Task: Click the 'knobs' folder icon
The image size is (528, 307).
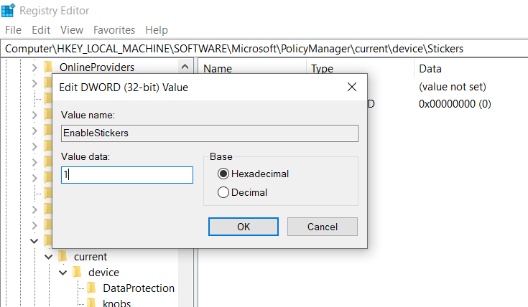Action: pos(92,303)
